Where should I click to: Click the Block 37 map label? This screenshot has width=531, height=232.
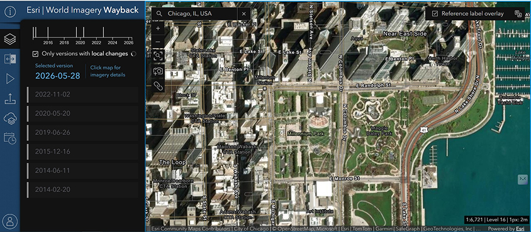(186, 95)
